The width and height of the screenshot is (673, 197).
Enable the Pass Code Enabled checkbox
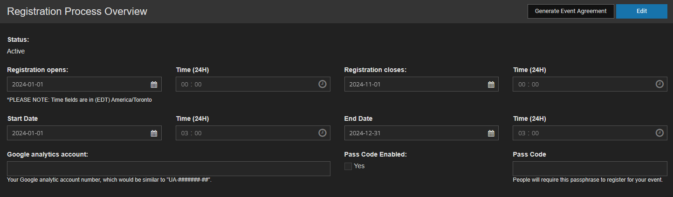tap(348, 166)
